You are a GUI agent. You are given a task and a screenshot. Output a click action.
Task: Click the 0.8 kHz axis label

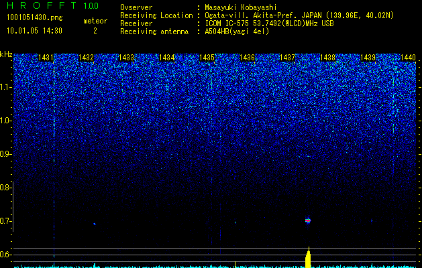click(x=5, y=188)
